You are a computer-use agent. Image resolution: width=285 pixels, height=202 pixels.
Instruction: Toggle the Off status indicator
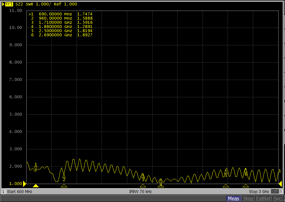[275, 192]
